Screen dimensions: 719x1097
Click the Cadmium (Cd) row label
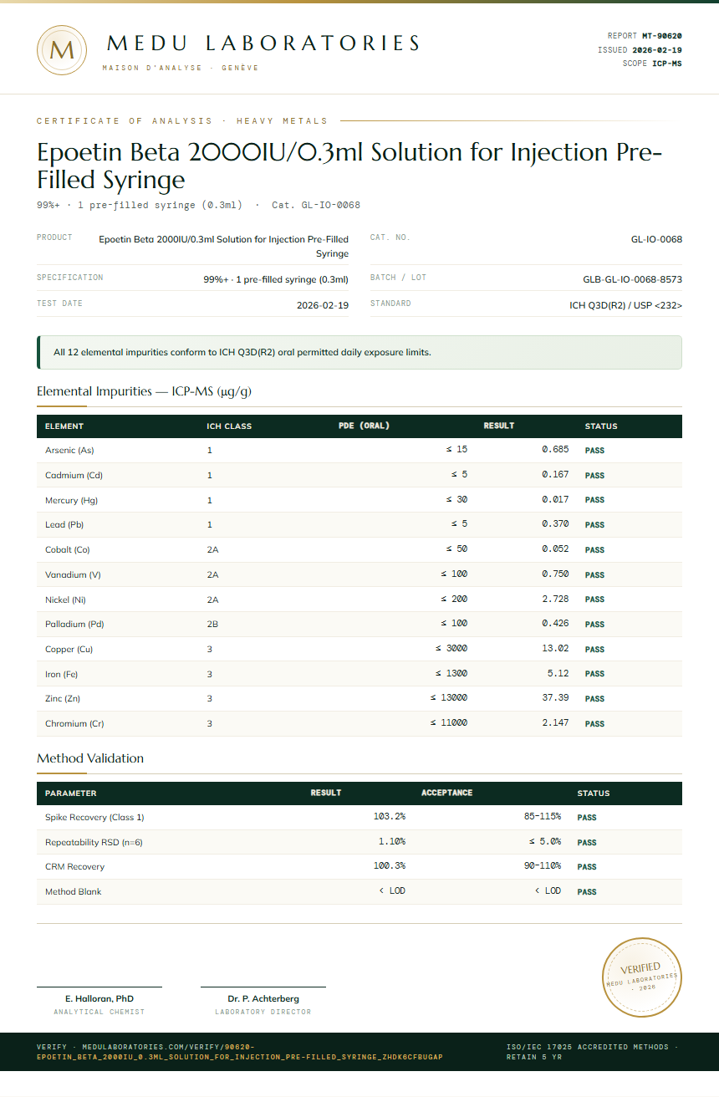(x=73, y=475)
